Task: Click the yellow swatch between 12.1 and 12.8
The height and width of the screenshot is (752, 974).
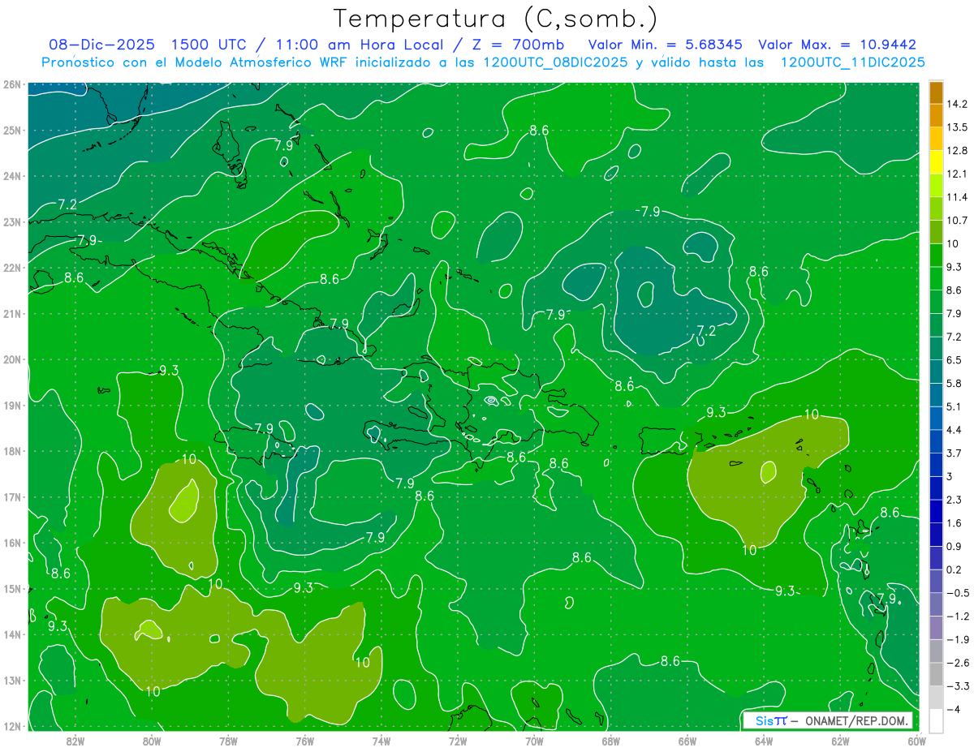Action: (x=936, y=162)
